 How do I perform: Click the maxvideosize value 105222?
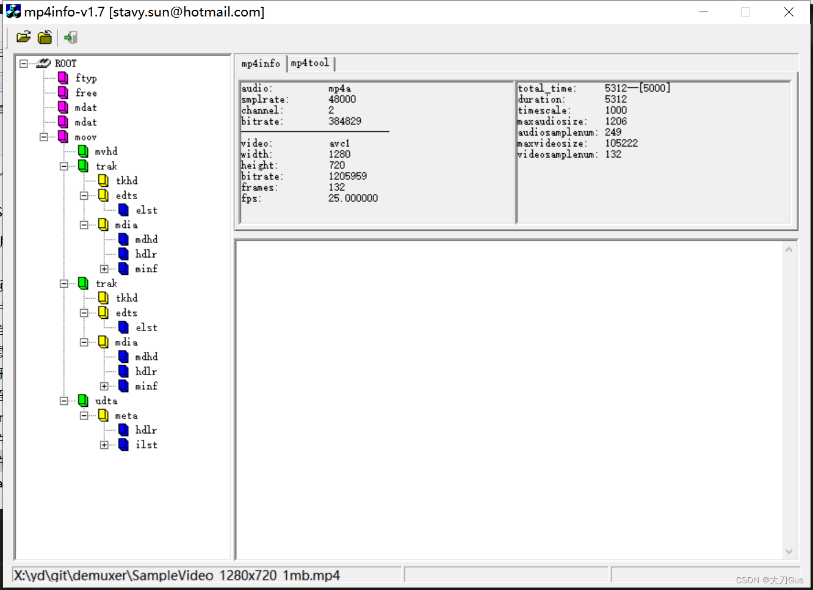pyautogui.click(x=621, y=144)
